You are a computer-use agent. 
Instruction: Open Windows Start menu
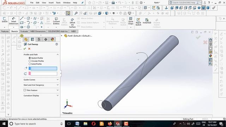point(4,124)
